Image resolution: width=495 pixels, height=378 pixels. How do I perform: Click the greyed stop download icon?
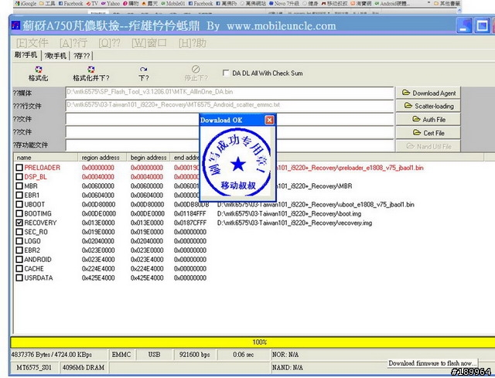tap(196, 73)
